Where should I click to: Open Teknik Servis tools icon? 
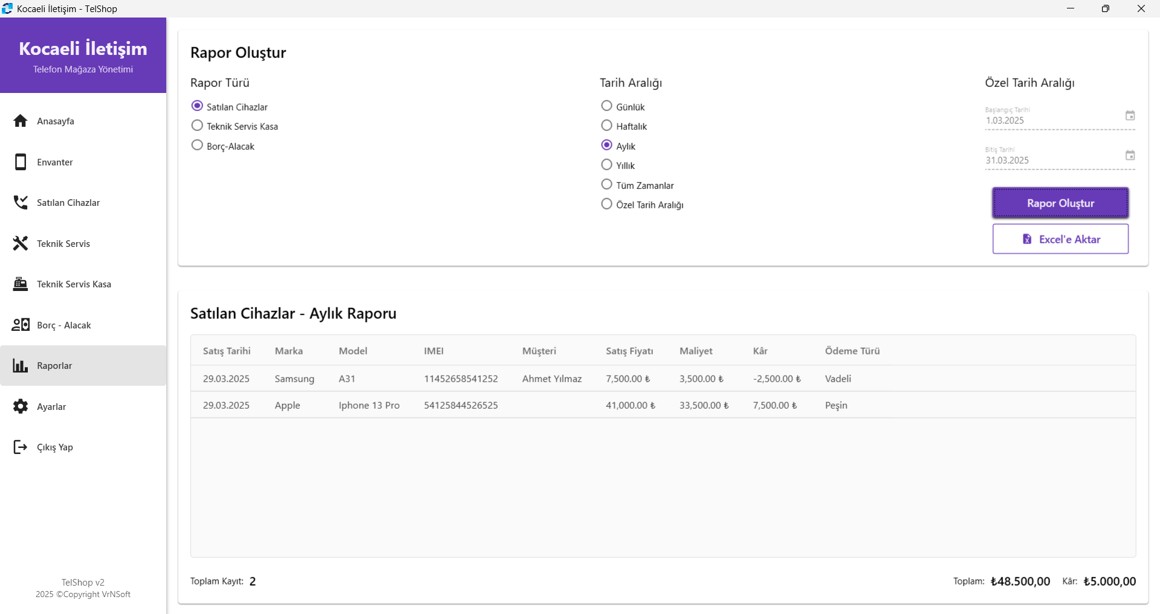21,243
